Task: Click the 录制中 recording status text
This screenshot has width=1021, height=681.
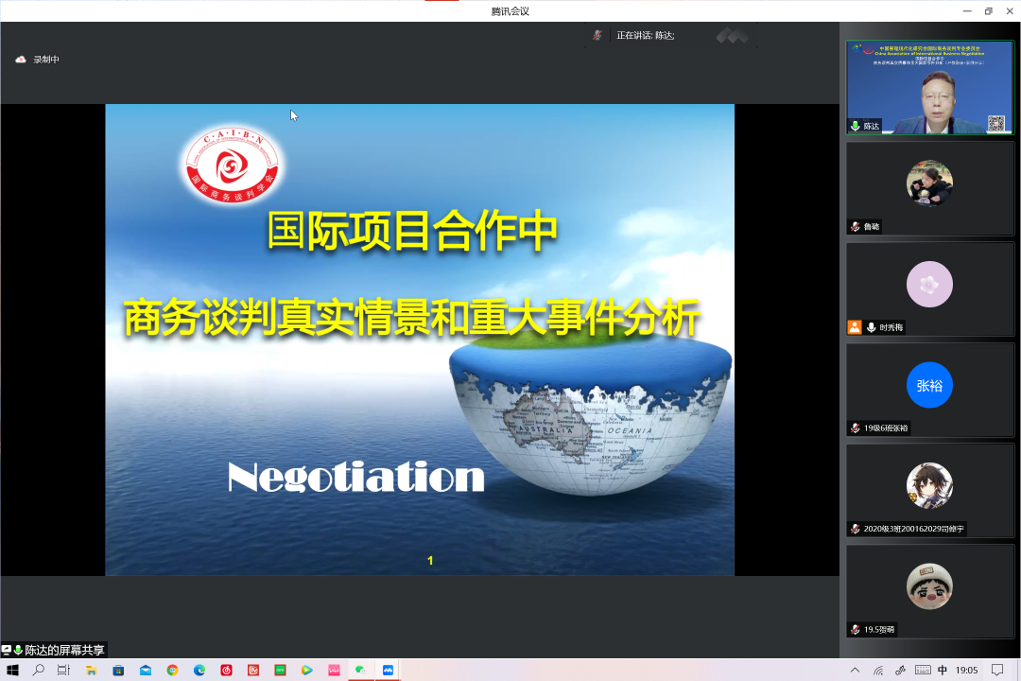Action: coord(46,60)
